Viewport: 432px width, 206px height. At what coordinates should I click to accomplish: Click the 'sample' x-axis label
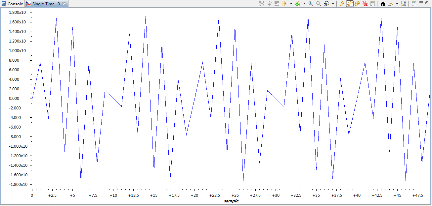[x=231, y=201]
